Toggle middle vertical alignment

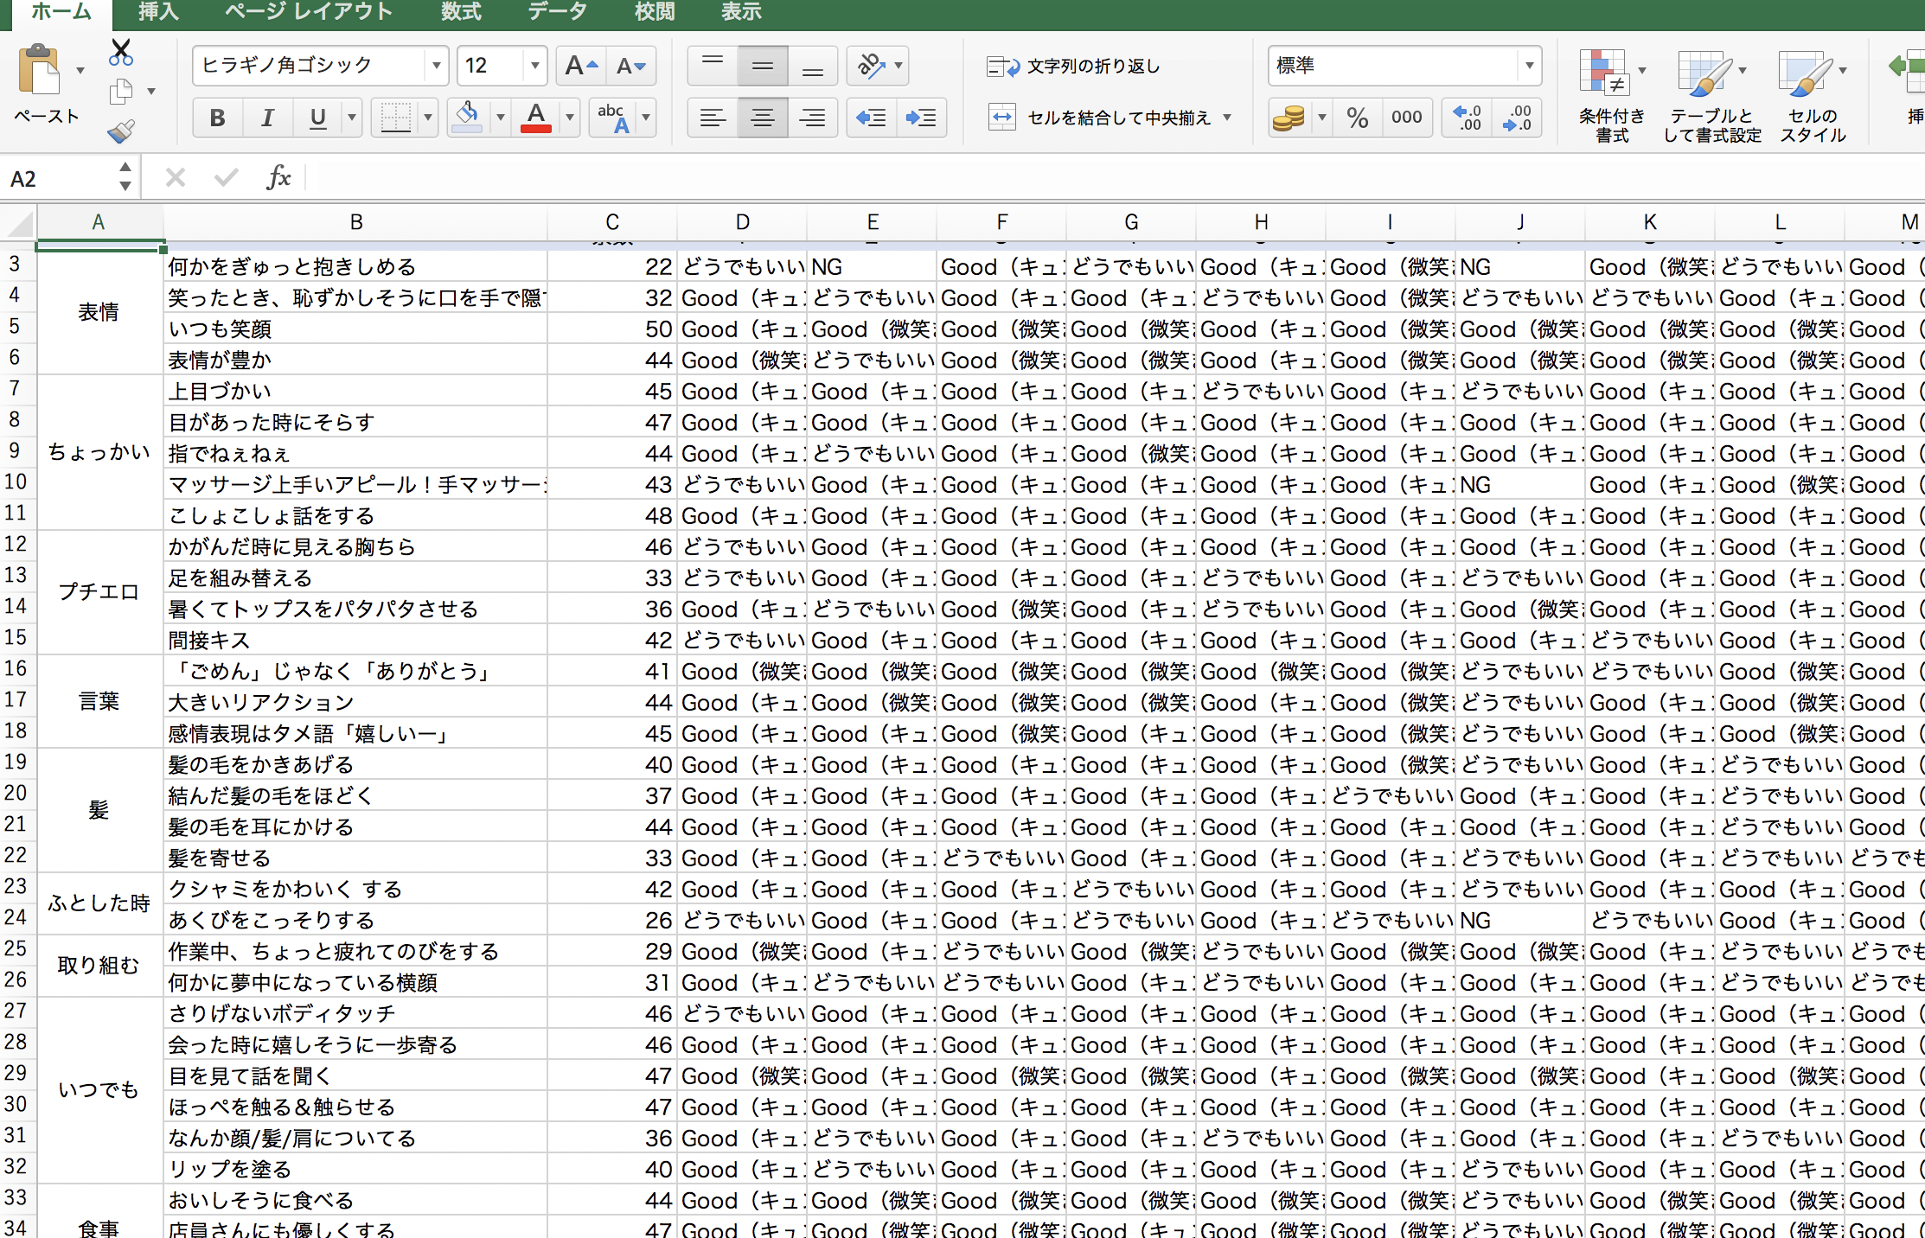pyautogui.click(x=763, y=66)
